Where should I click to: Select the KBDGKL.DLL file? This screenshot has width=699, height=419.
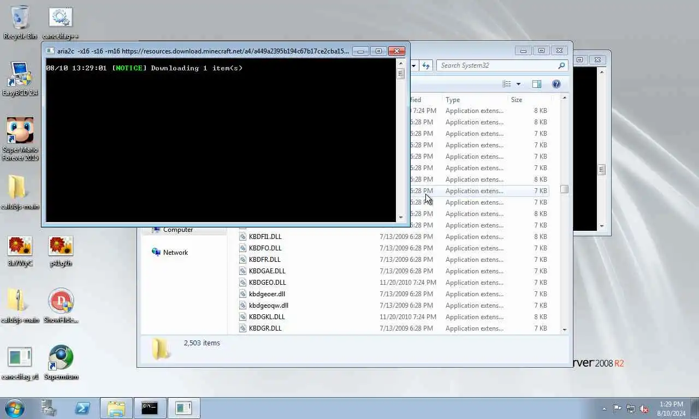[x=267, y=317]
